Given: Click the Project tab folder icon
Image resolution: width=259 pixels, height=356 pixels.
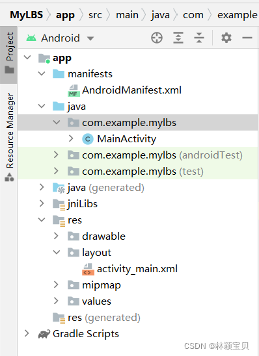Looking at the screenshot, I should (9, 70).
